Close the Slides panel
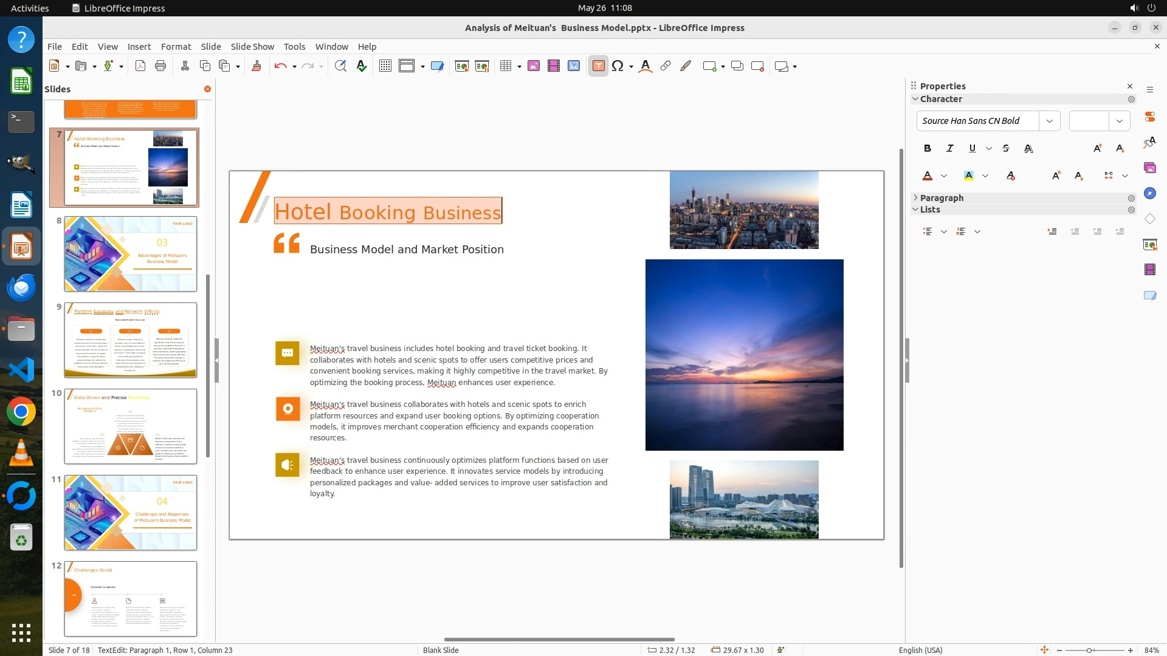 coord(207,89)
